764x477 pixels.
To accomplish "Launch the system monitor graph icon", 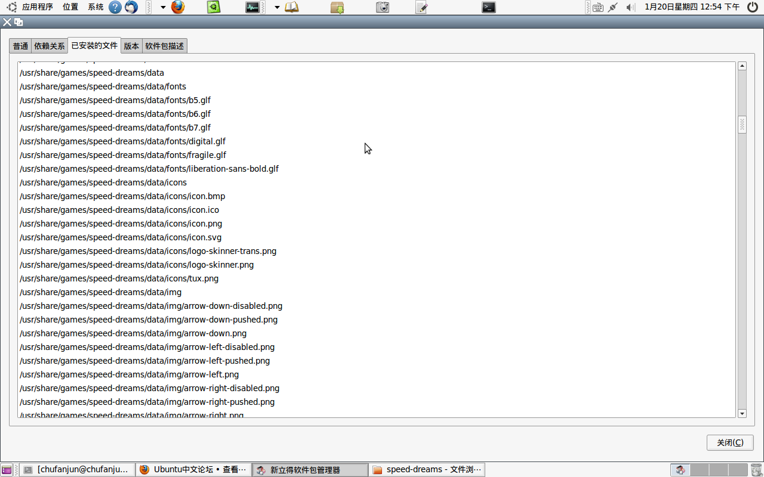I will tap(252, 7).
